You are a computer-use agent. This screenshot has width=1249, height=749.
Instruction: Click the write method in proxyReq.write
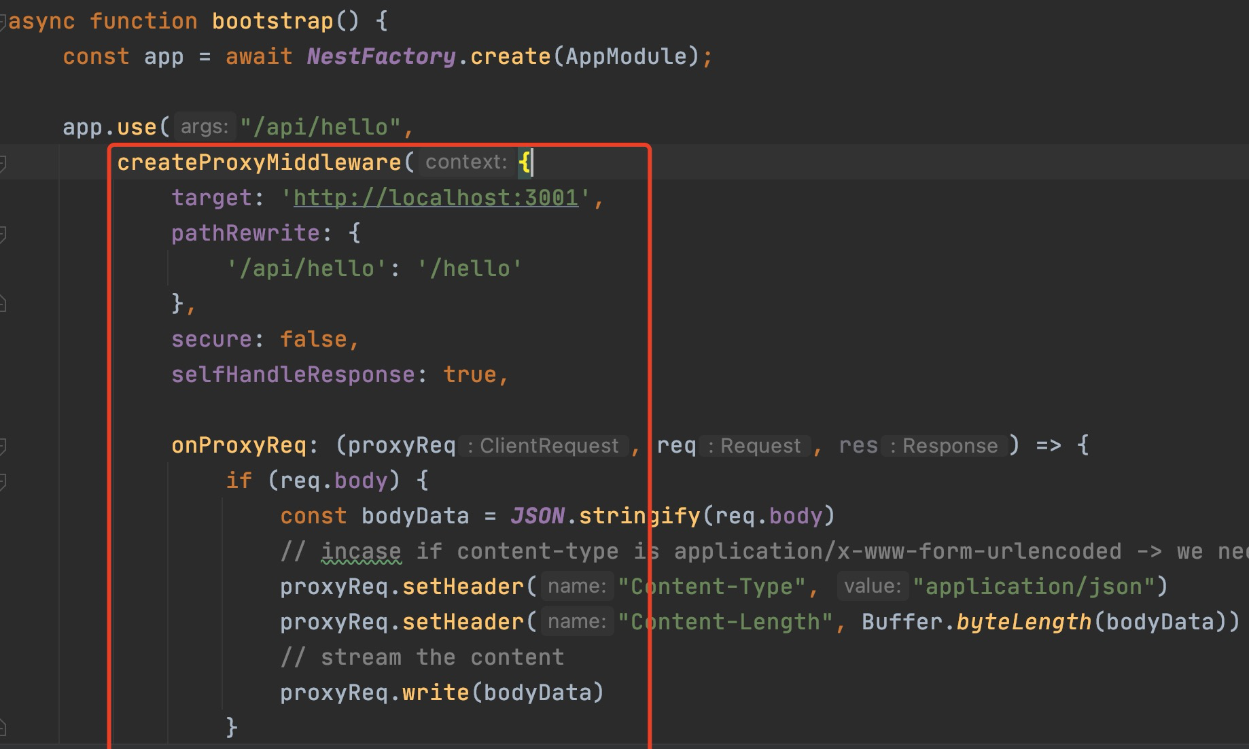(x=436, y=693)
